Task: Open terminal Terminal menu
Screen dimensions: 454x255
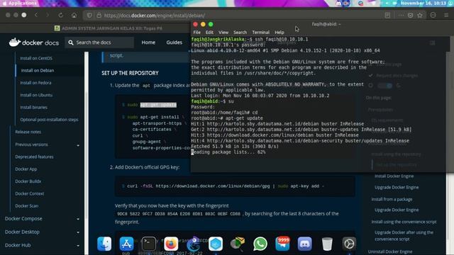Action: pyautogui.click(x=260, y=32)
